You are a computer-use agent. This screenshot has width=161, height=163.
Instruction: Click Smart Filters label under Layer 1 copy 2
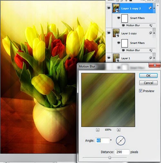[x=137, y=18]
